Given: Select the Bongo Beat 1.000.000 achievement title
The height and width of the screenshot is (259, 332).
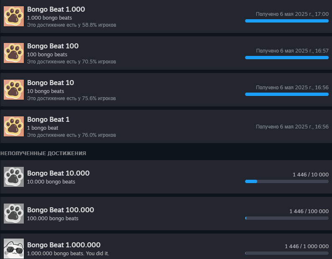Looking at the screenshot, I should tap(64, 245).
